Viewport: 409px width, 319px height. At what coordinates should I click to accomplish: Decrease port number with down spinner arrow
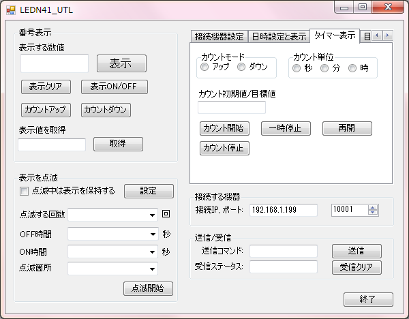click(x=373, y=212)
